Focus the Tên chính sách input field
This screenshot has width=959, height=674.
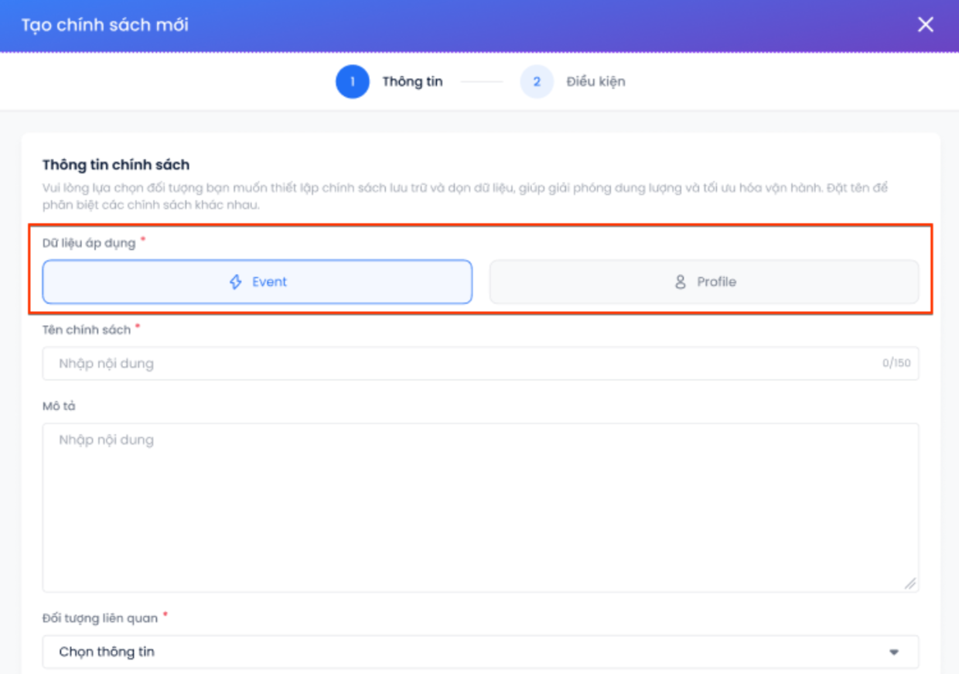[480, 363]
